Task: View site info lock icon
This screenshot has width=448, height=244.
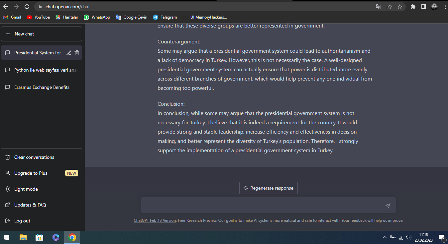Action: pyautogui.click(x=40, y=7)
